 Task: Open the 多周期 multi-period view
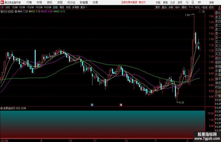75,7
